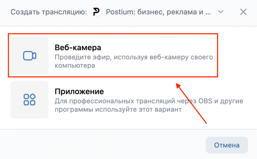Choose the Приложение heading
Screen dimensions: 257x159
tap(79, 92)
